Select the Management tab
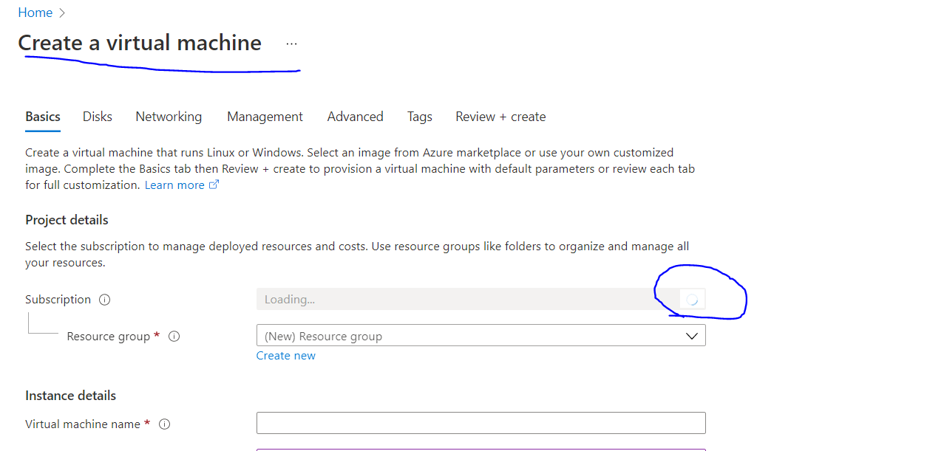The image size is (927, 451). pos(265,117)
